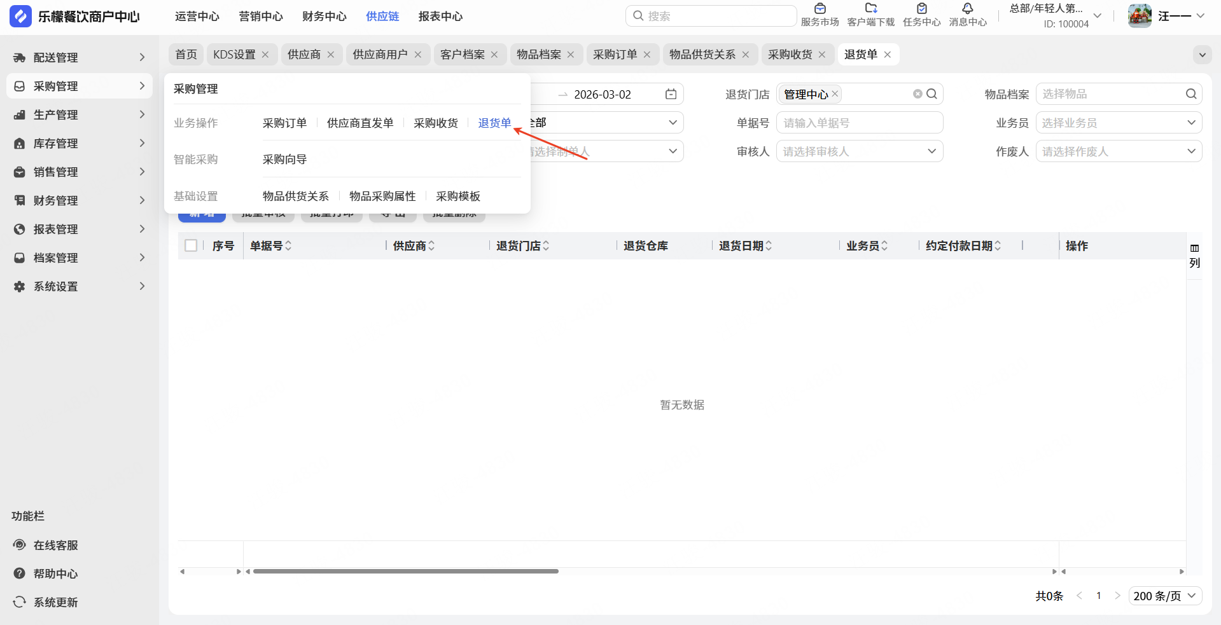Click the 库存管理 warehouse icon

pyautogui.click(x=20, y=144)
